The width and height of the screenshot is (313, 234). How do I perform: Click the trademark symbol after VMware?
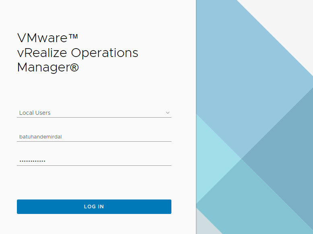tap(73, 37)
